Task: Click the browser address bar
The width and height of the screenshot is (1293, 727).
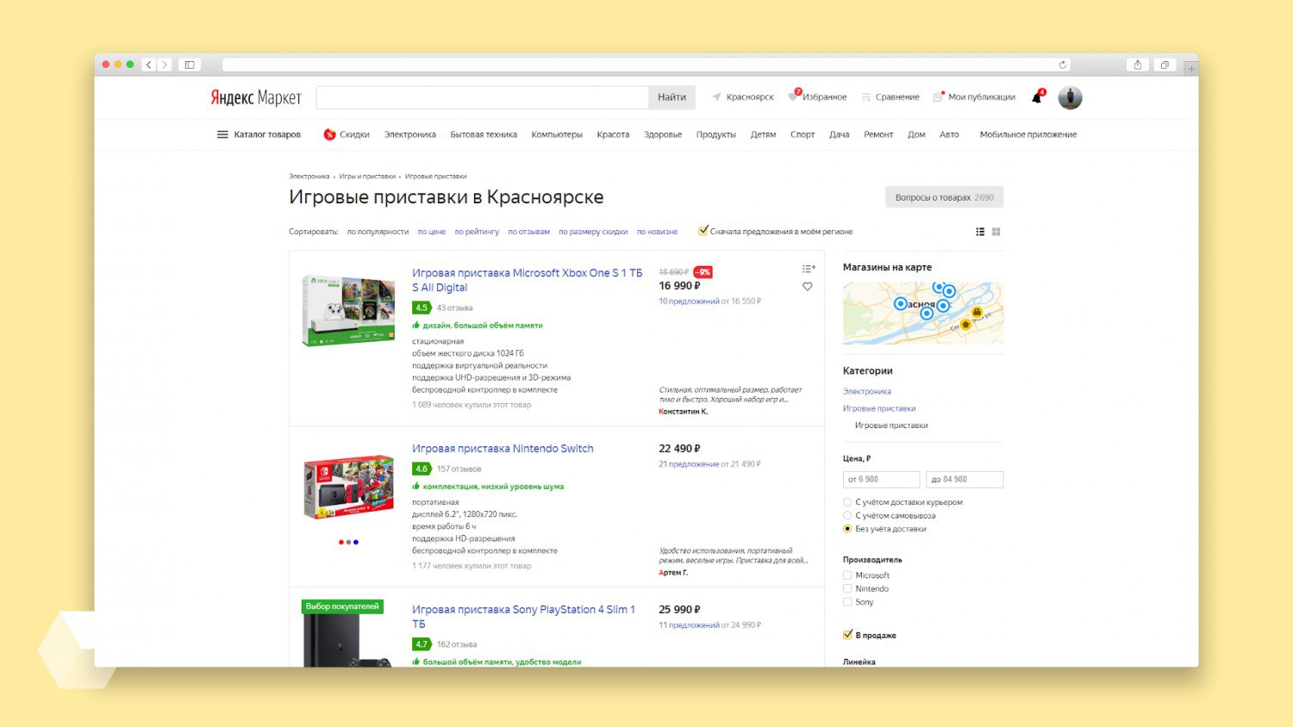Action: pyautogui.click(x=646, y=65)
